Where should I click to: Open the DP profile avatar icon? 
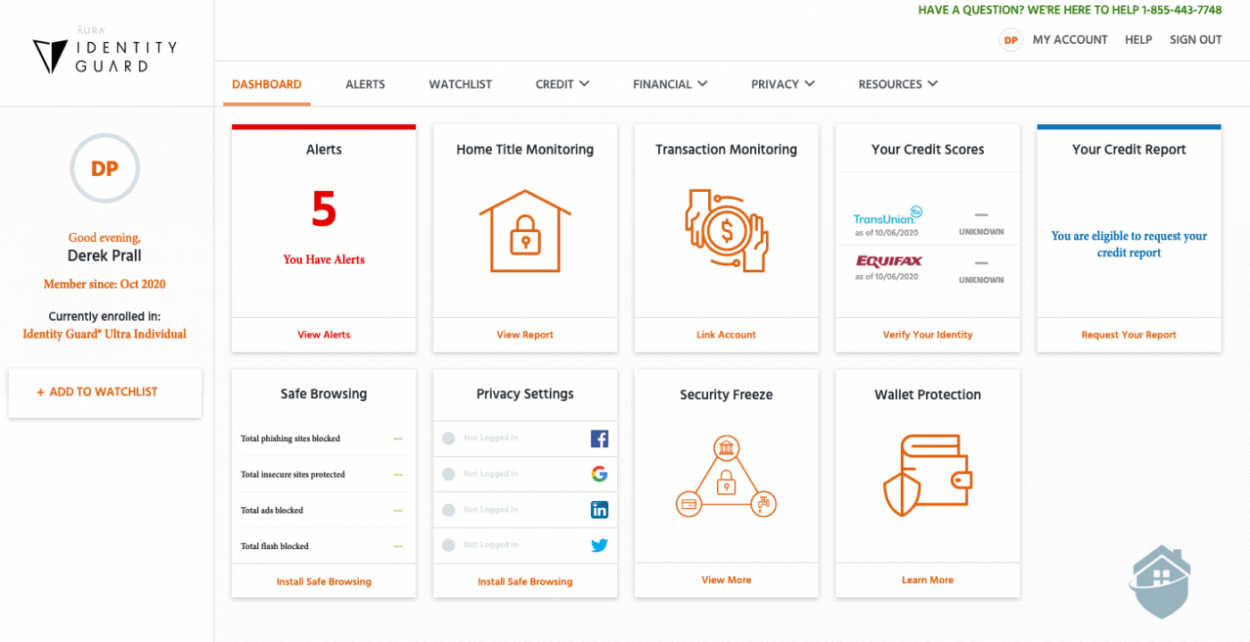point(1010,39)
